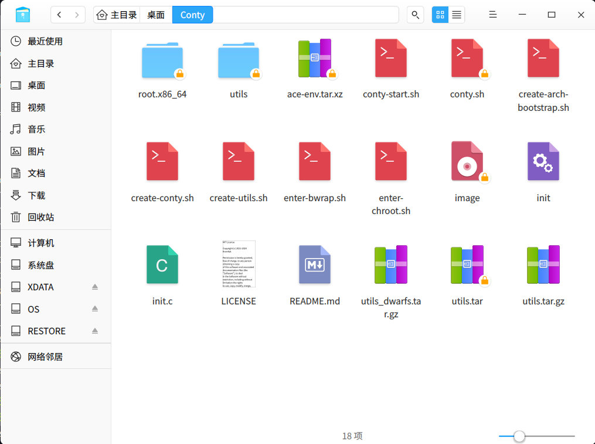Image resolution: width=595 pixels, height=444 pixels.
Task: Select the conty-start.sh script icon
Action: tap(391, 58)
